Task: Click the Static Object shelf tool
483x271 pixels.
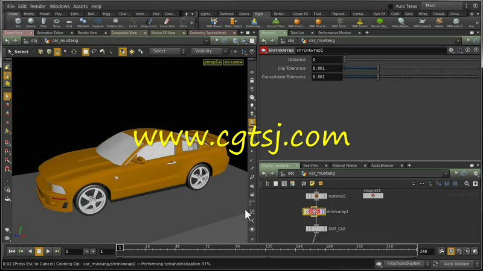Action: [233, 22]
